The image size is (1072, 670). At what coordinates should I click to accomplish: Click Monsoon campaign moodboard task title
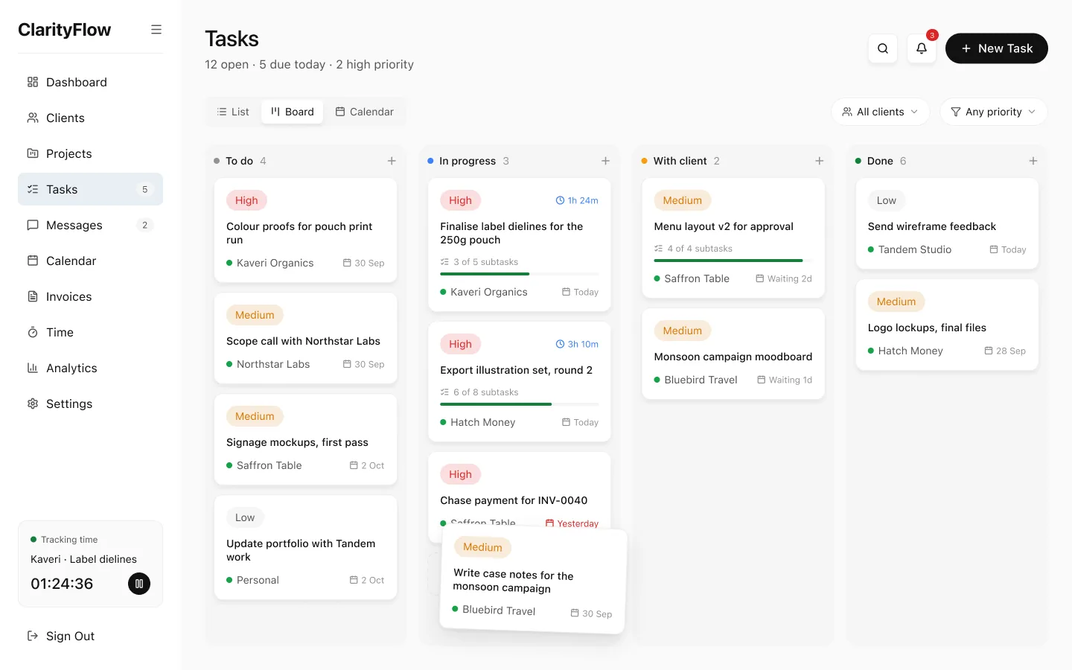(x=733, y=357)
